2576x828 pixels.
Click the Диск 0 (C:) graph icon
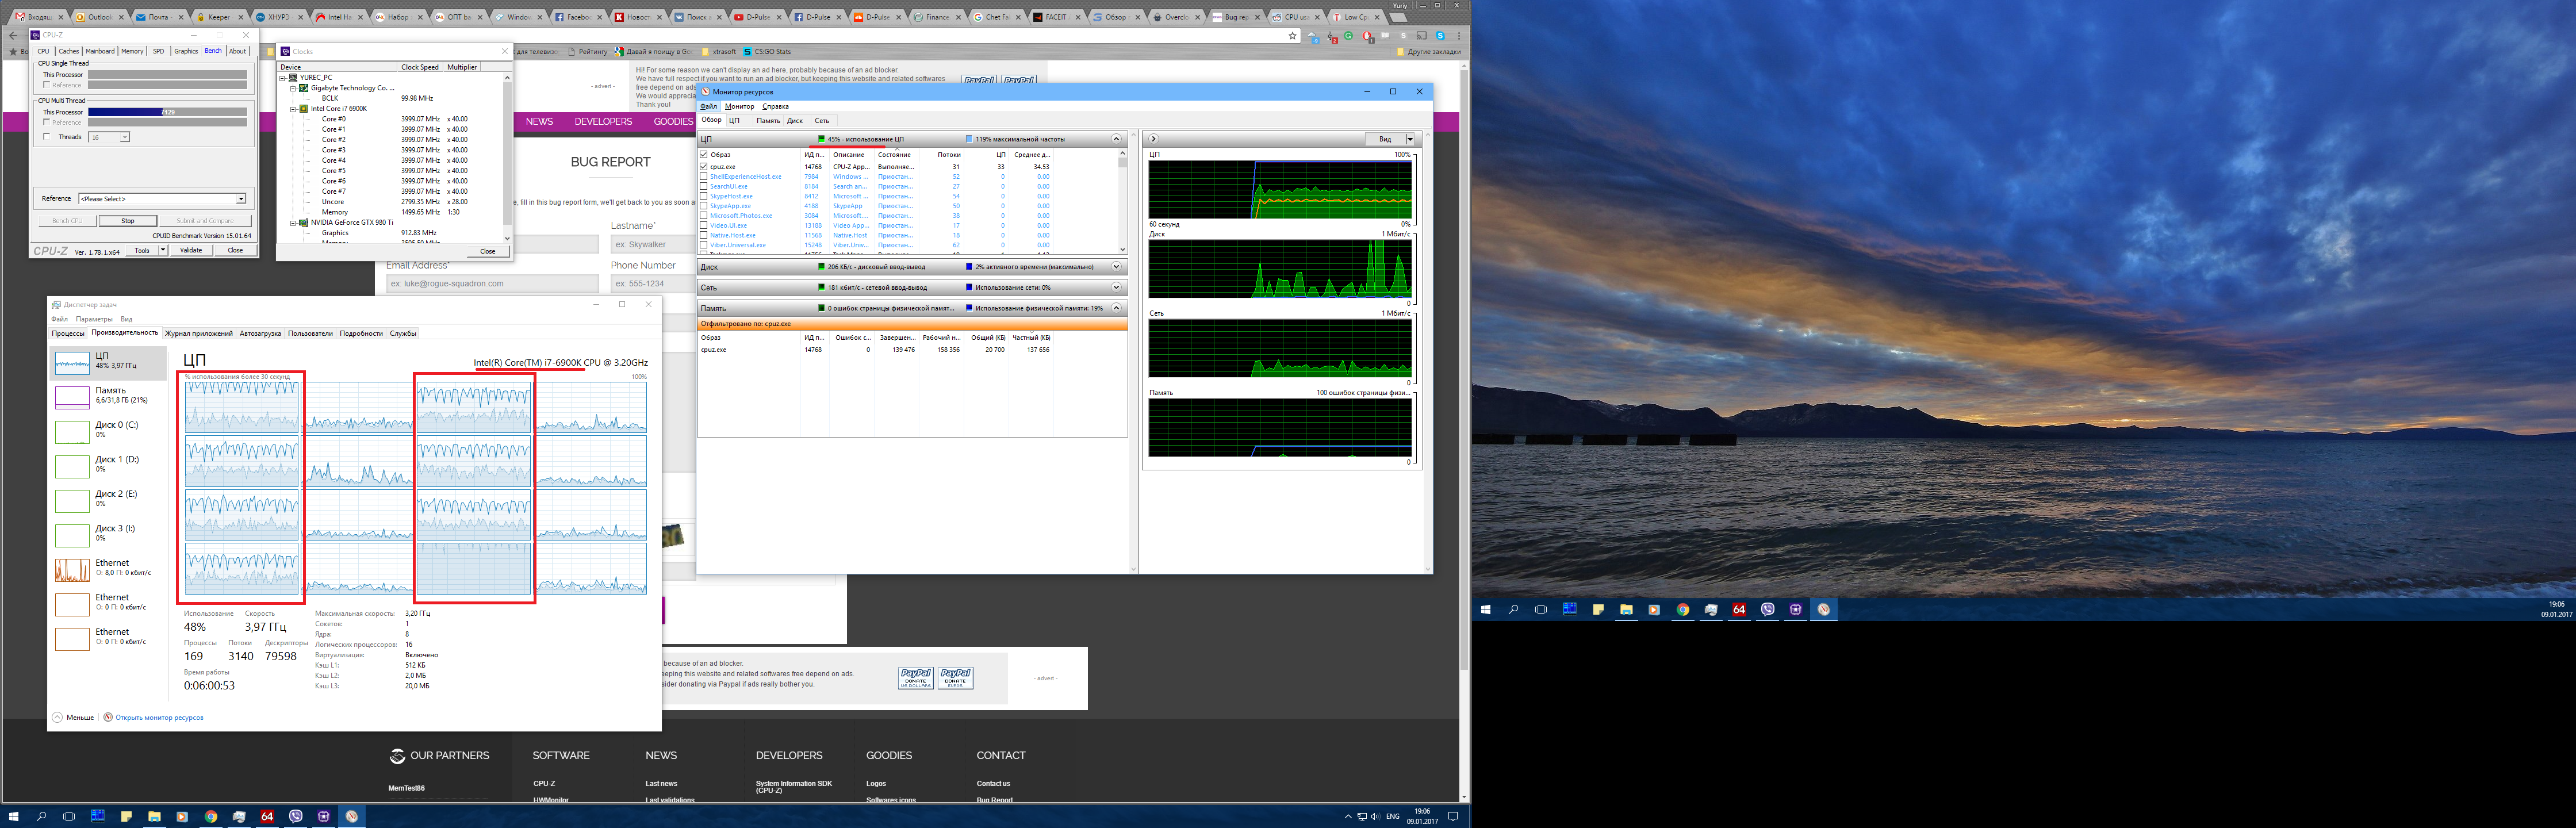[x=72, y=432]
